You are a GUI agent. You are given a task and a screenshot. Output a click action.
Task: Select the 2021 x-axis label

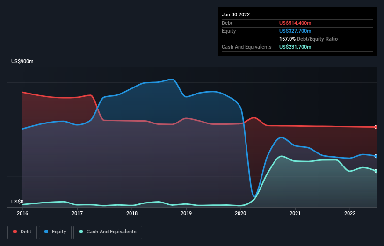coord(295,213)
